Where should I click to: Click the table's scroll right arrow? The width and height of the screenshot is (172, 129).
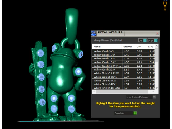tap(153, 92)
